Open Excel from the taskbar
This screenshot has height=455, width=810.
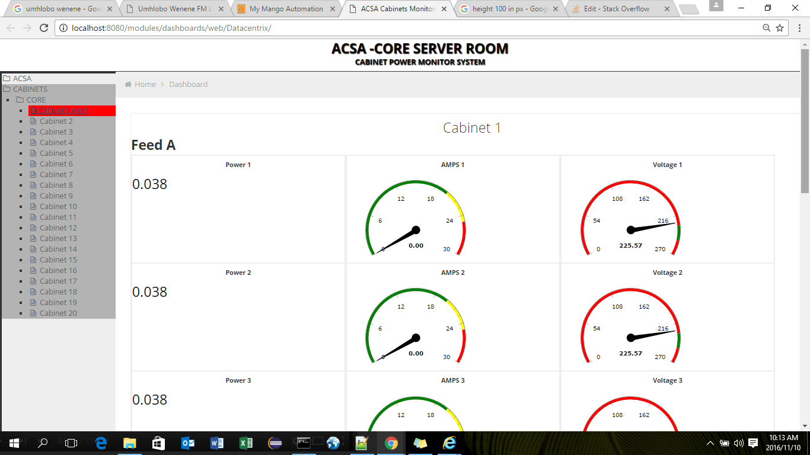pyautogui.click(x=245, y=443)
